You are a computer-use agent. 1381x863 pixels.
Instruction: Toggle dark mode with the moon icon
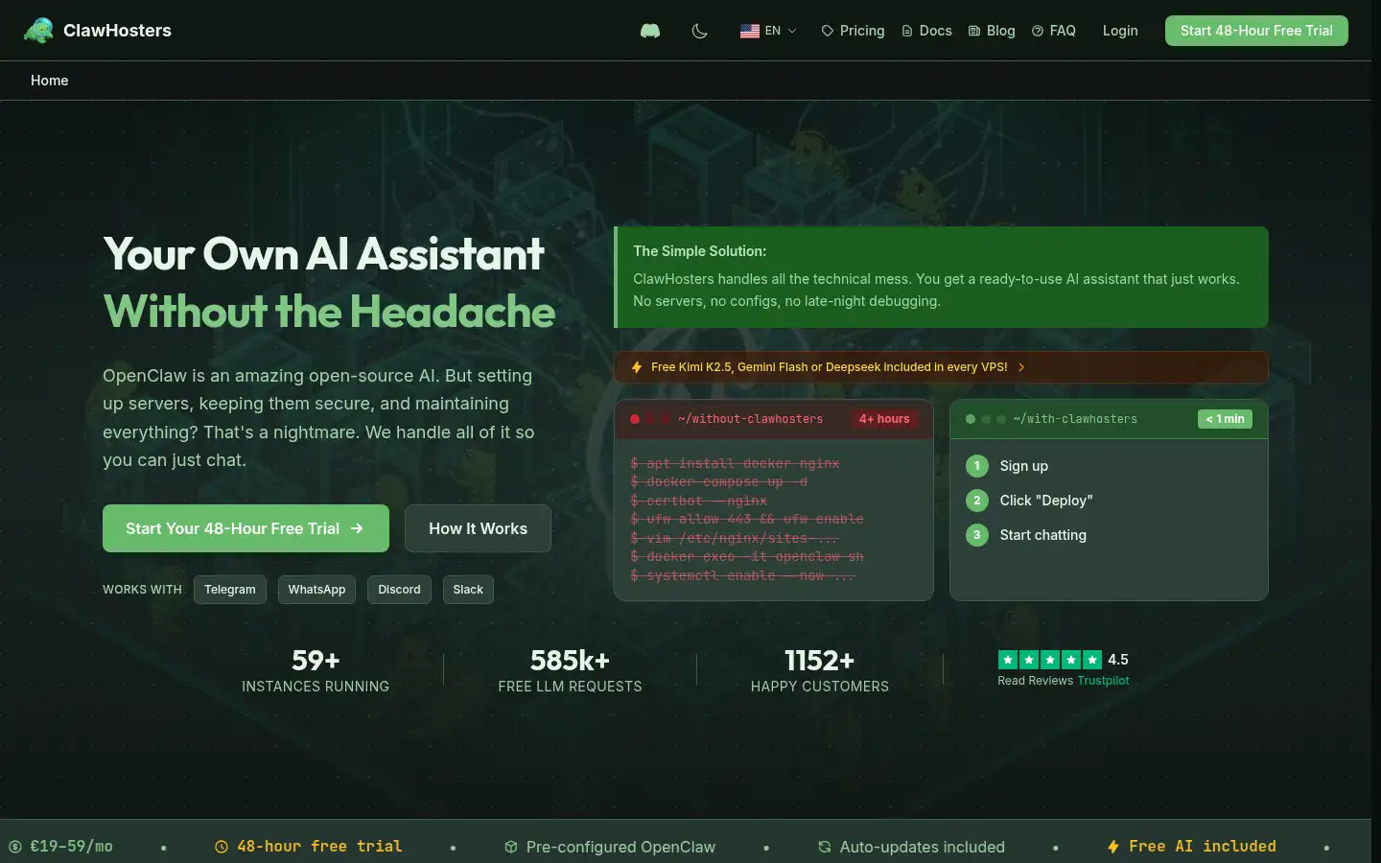tap(700, 31)
